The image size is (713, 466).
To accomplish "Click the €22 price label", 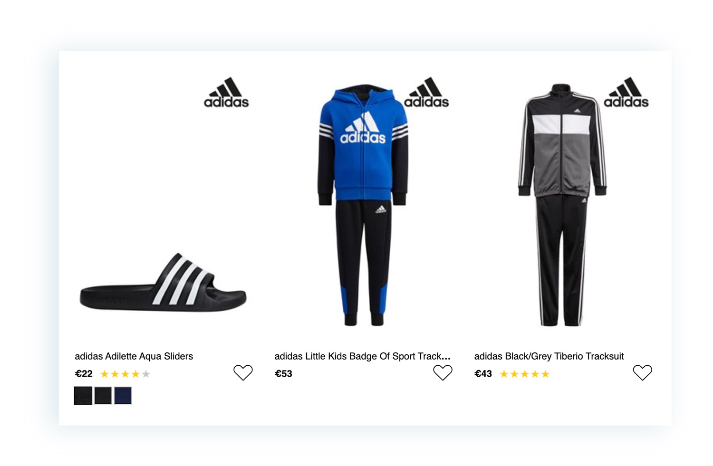I will pos(84,374).
